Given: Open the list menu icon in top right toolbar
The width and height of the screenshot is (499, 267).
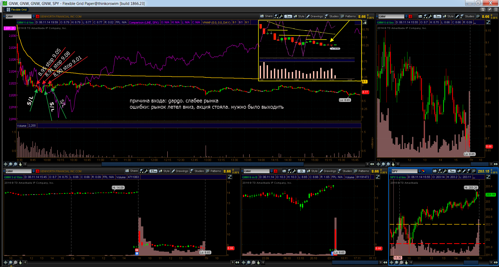Looking at the screenshot, I should click(x=496, y=10).
